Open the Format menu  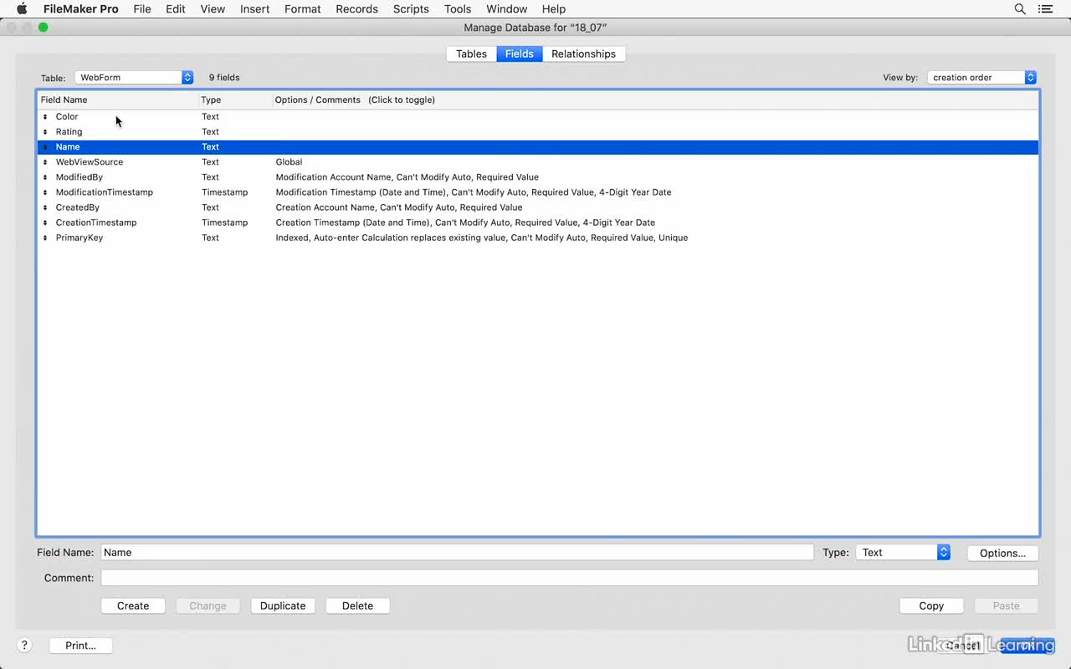pyautogui.click(x=302, y=9)
